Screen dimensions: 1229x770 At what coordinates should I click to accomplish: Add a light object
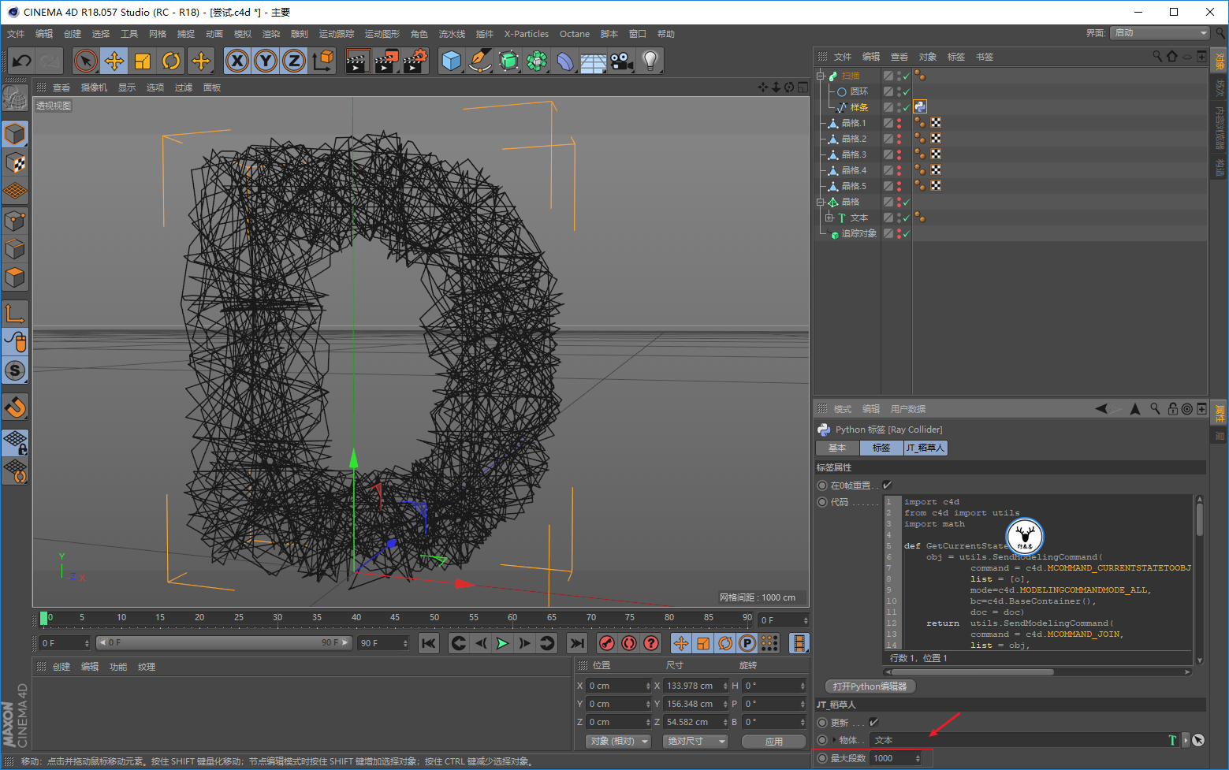(650, 61)
